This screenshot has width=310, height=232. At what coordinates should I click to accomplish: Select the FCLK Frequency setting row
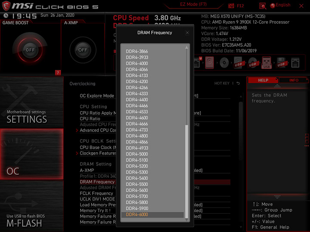(x=155, y=193)
